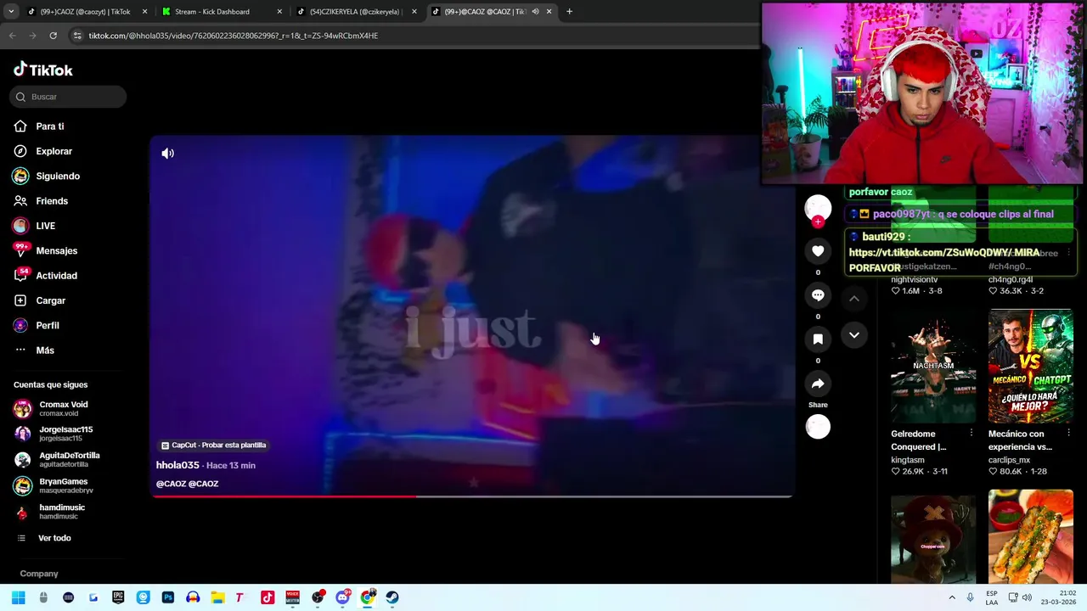
Task: Open TikTok app from the taskbar
Action: [268, 597]
